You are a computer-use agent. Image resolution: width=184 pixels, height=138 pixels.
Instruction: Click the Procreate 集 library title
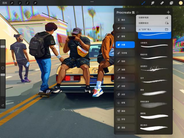tap(126, 12)
